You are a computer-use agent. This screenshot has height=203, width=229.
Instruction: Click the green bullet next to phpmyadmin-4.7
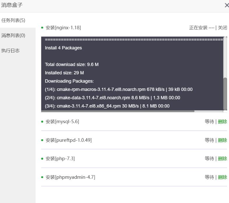pos(42,177)
